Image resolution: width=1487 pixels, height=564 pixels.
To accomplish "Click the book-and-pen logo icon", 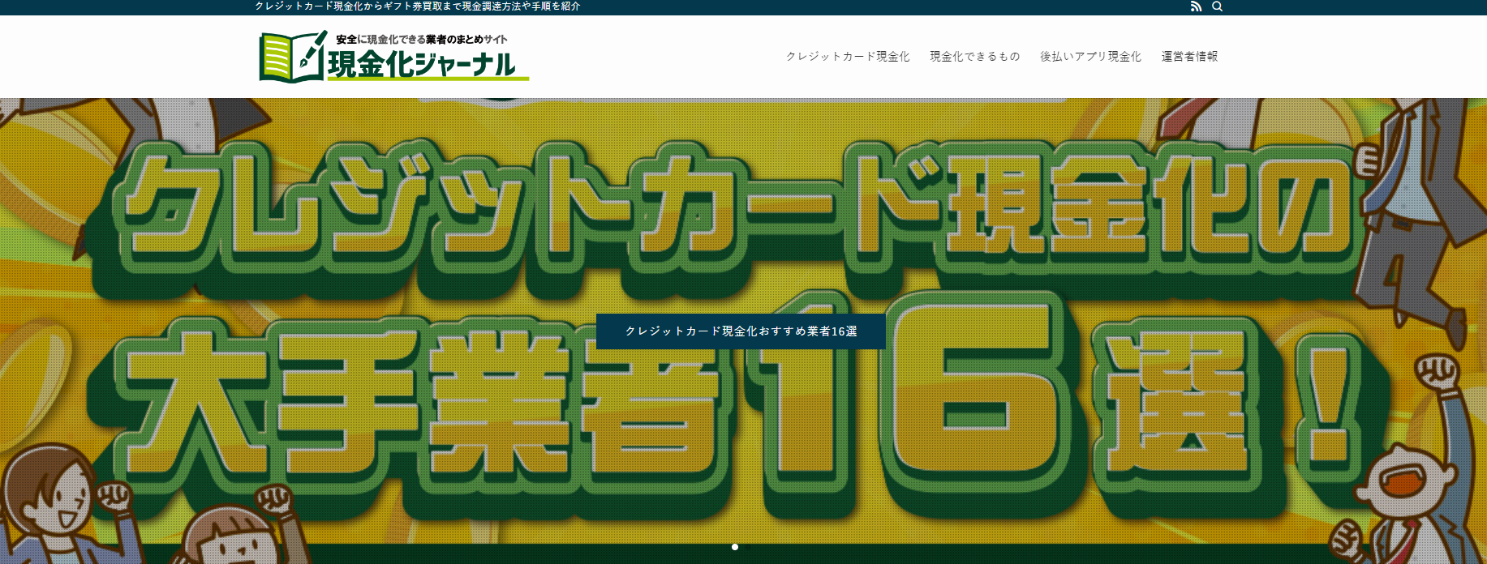I will (293, 56).
